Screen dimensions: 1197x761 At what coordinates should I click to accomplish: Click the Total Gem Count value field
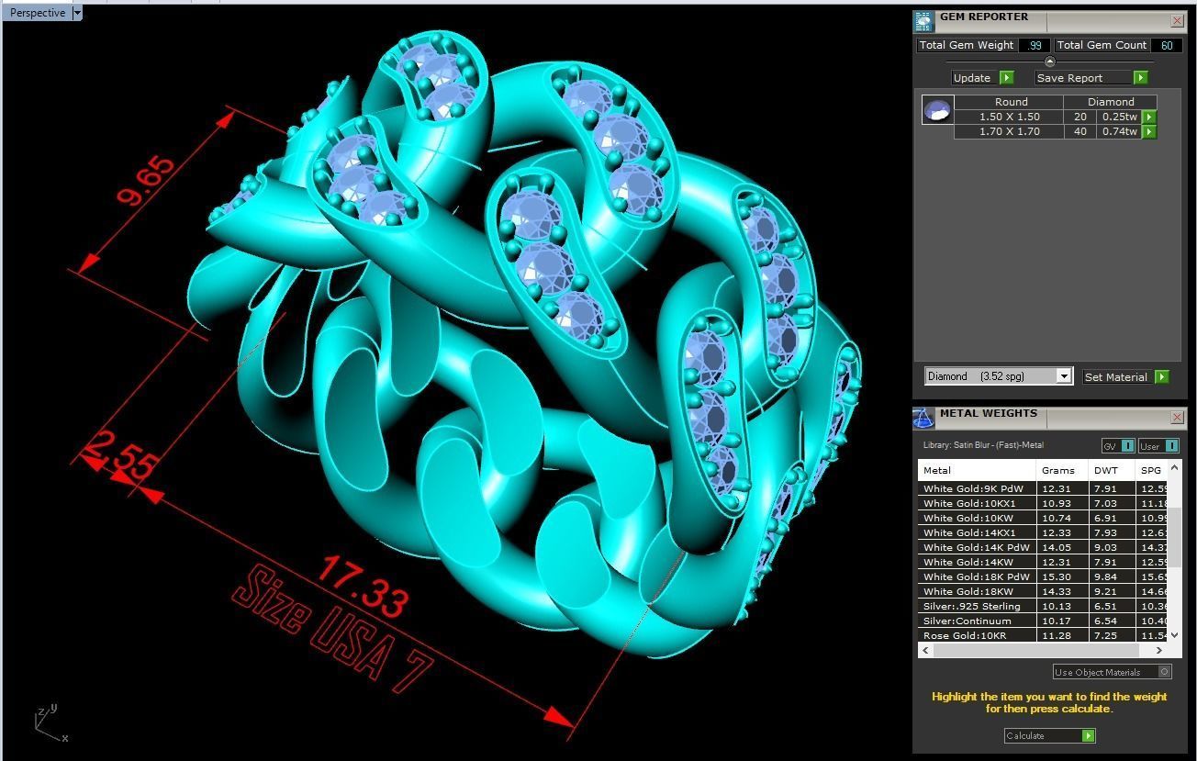pyautogui.click(x=1166, y=45)
